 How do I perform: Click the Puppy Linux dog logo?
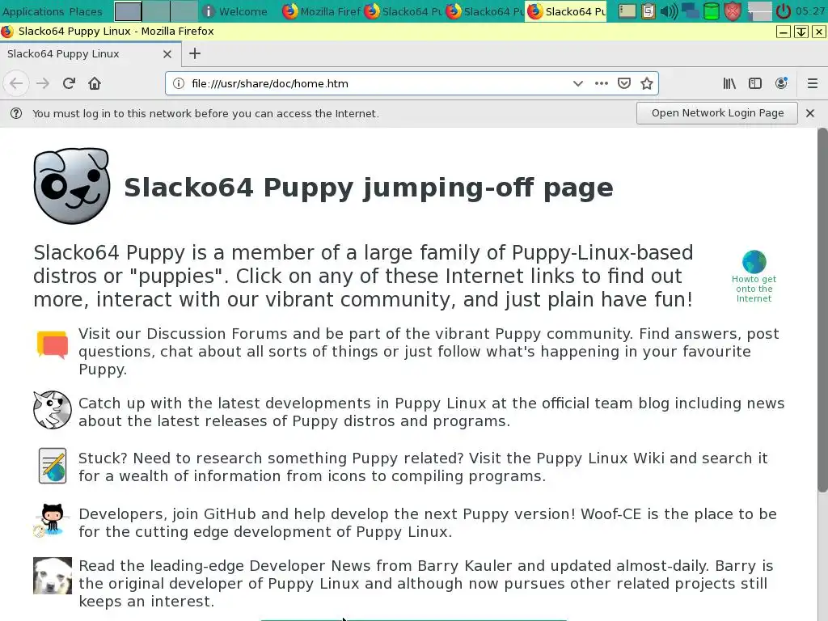click(72, 186)
